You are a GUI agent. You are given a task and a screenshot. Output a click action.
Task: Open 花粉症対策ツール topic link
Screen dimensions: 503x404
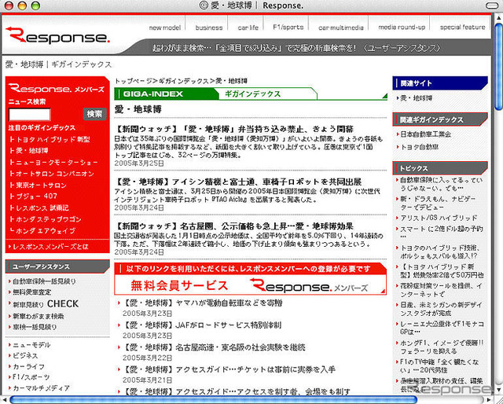click(441, 290)
